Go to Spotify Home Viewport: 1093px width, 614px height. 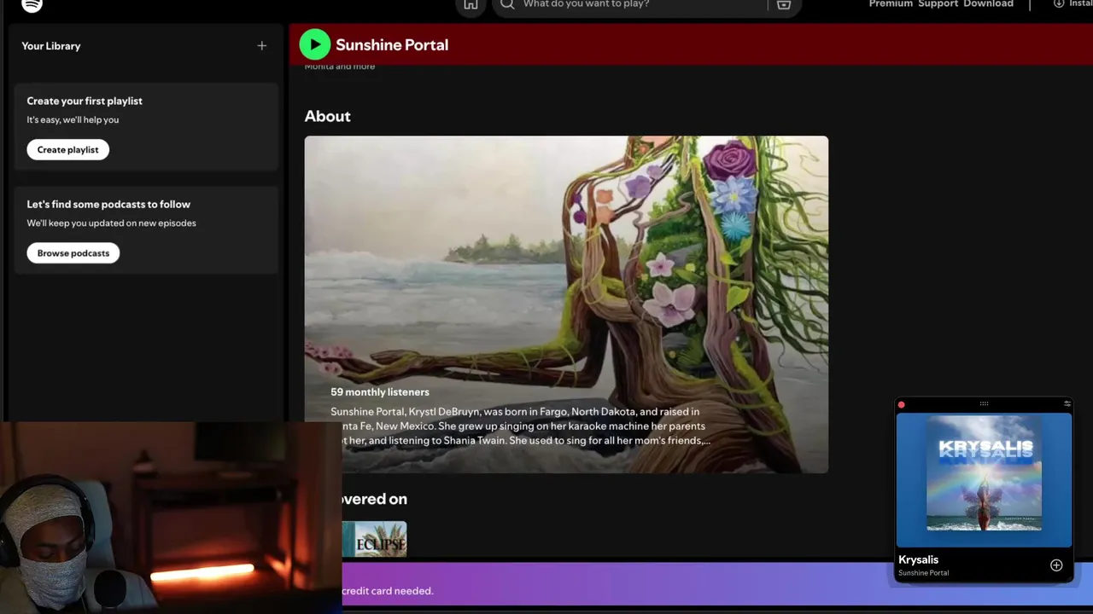(x=471, y=4)
